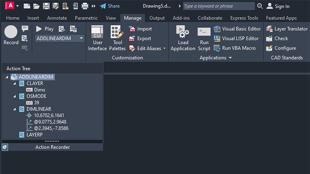Open the Output ribbon tab

coord(157,18)
